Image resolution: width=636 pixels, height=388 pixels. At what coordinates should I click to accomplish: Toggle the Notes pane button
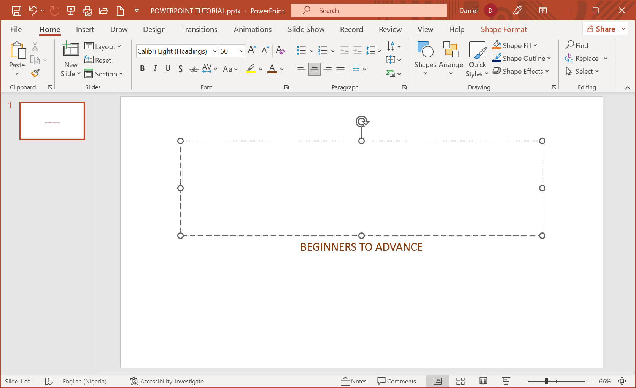[x=354, y=381]
